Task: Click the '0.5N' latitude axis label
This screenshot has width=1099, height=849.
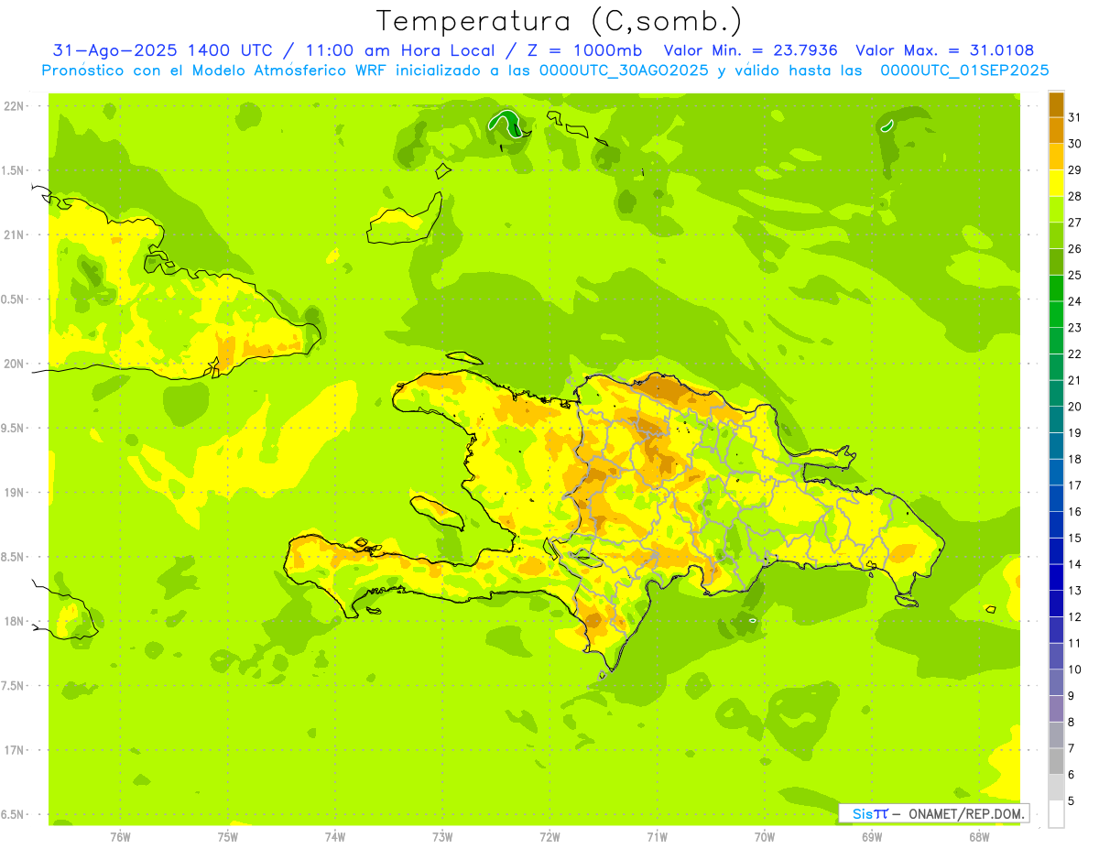Action: (14, 299)
